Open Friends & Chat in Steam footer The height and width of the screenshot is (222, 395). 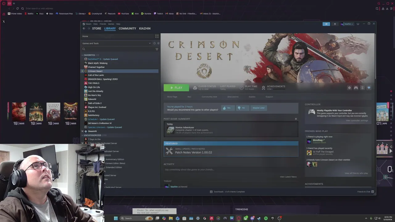(x=366, y=192)
